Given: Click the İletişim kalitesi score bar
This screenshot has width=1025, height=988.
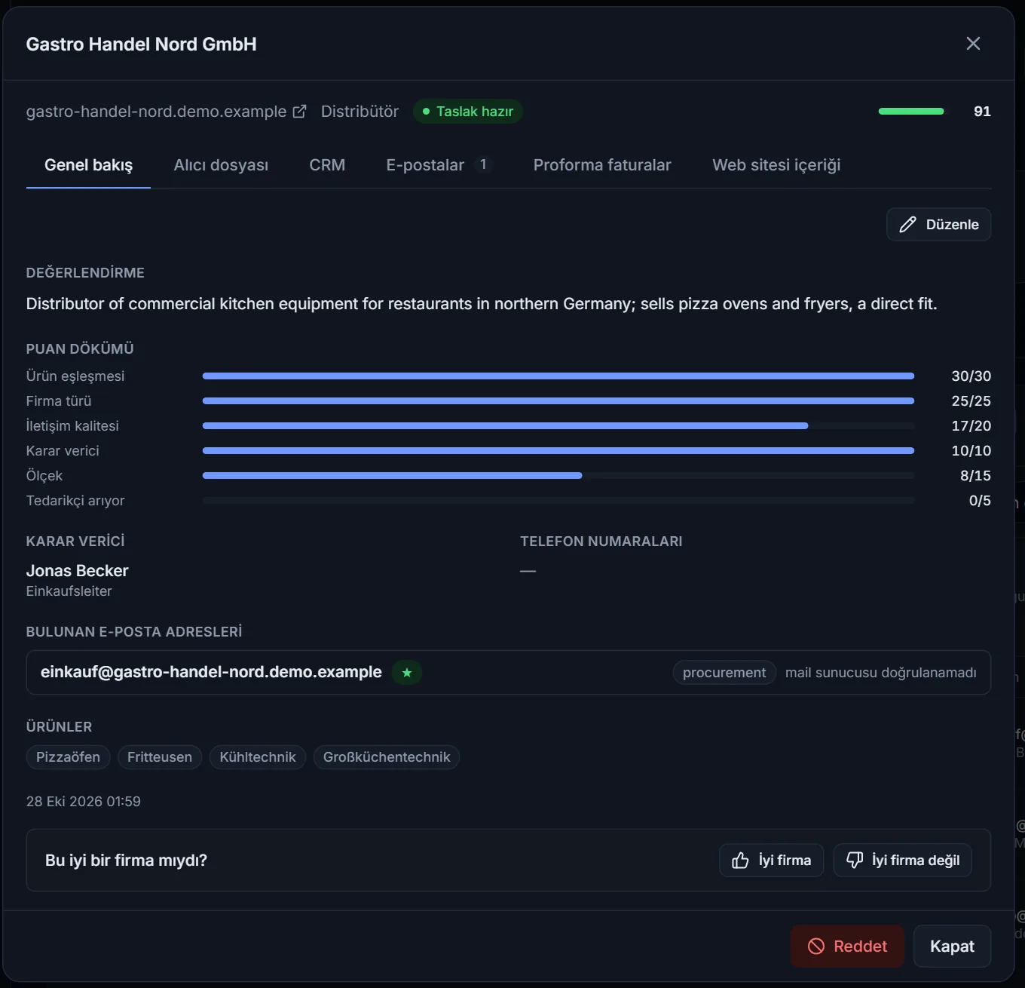Looking at the screenshot, I should click(558, 426).
